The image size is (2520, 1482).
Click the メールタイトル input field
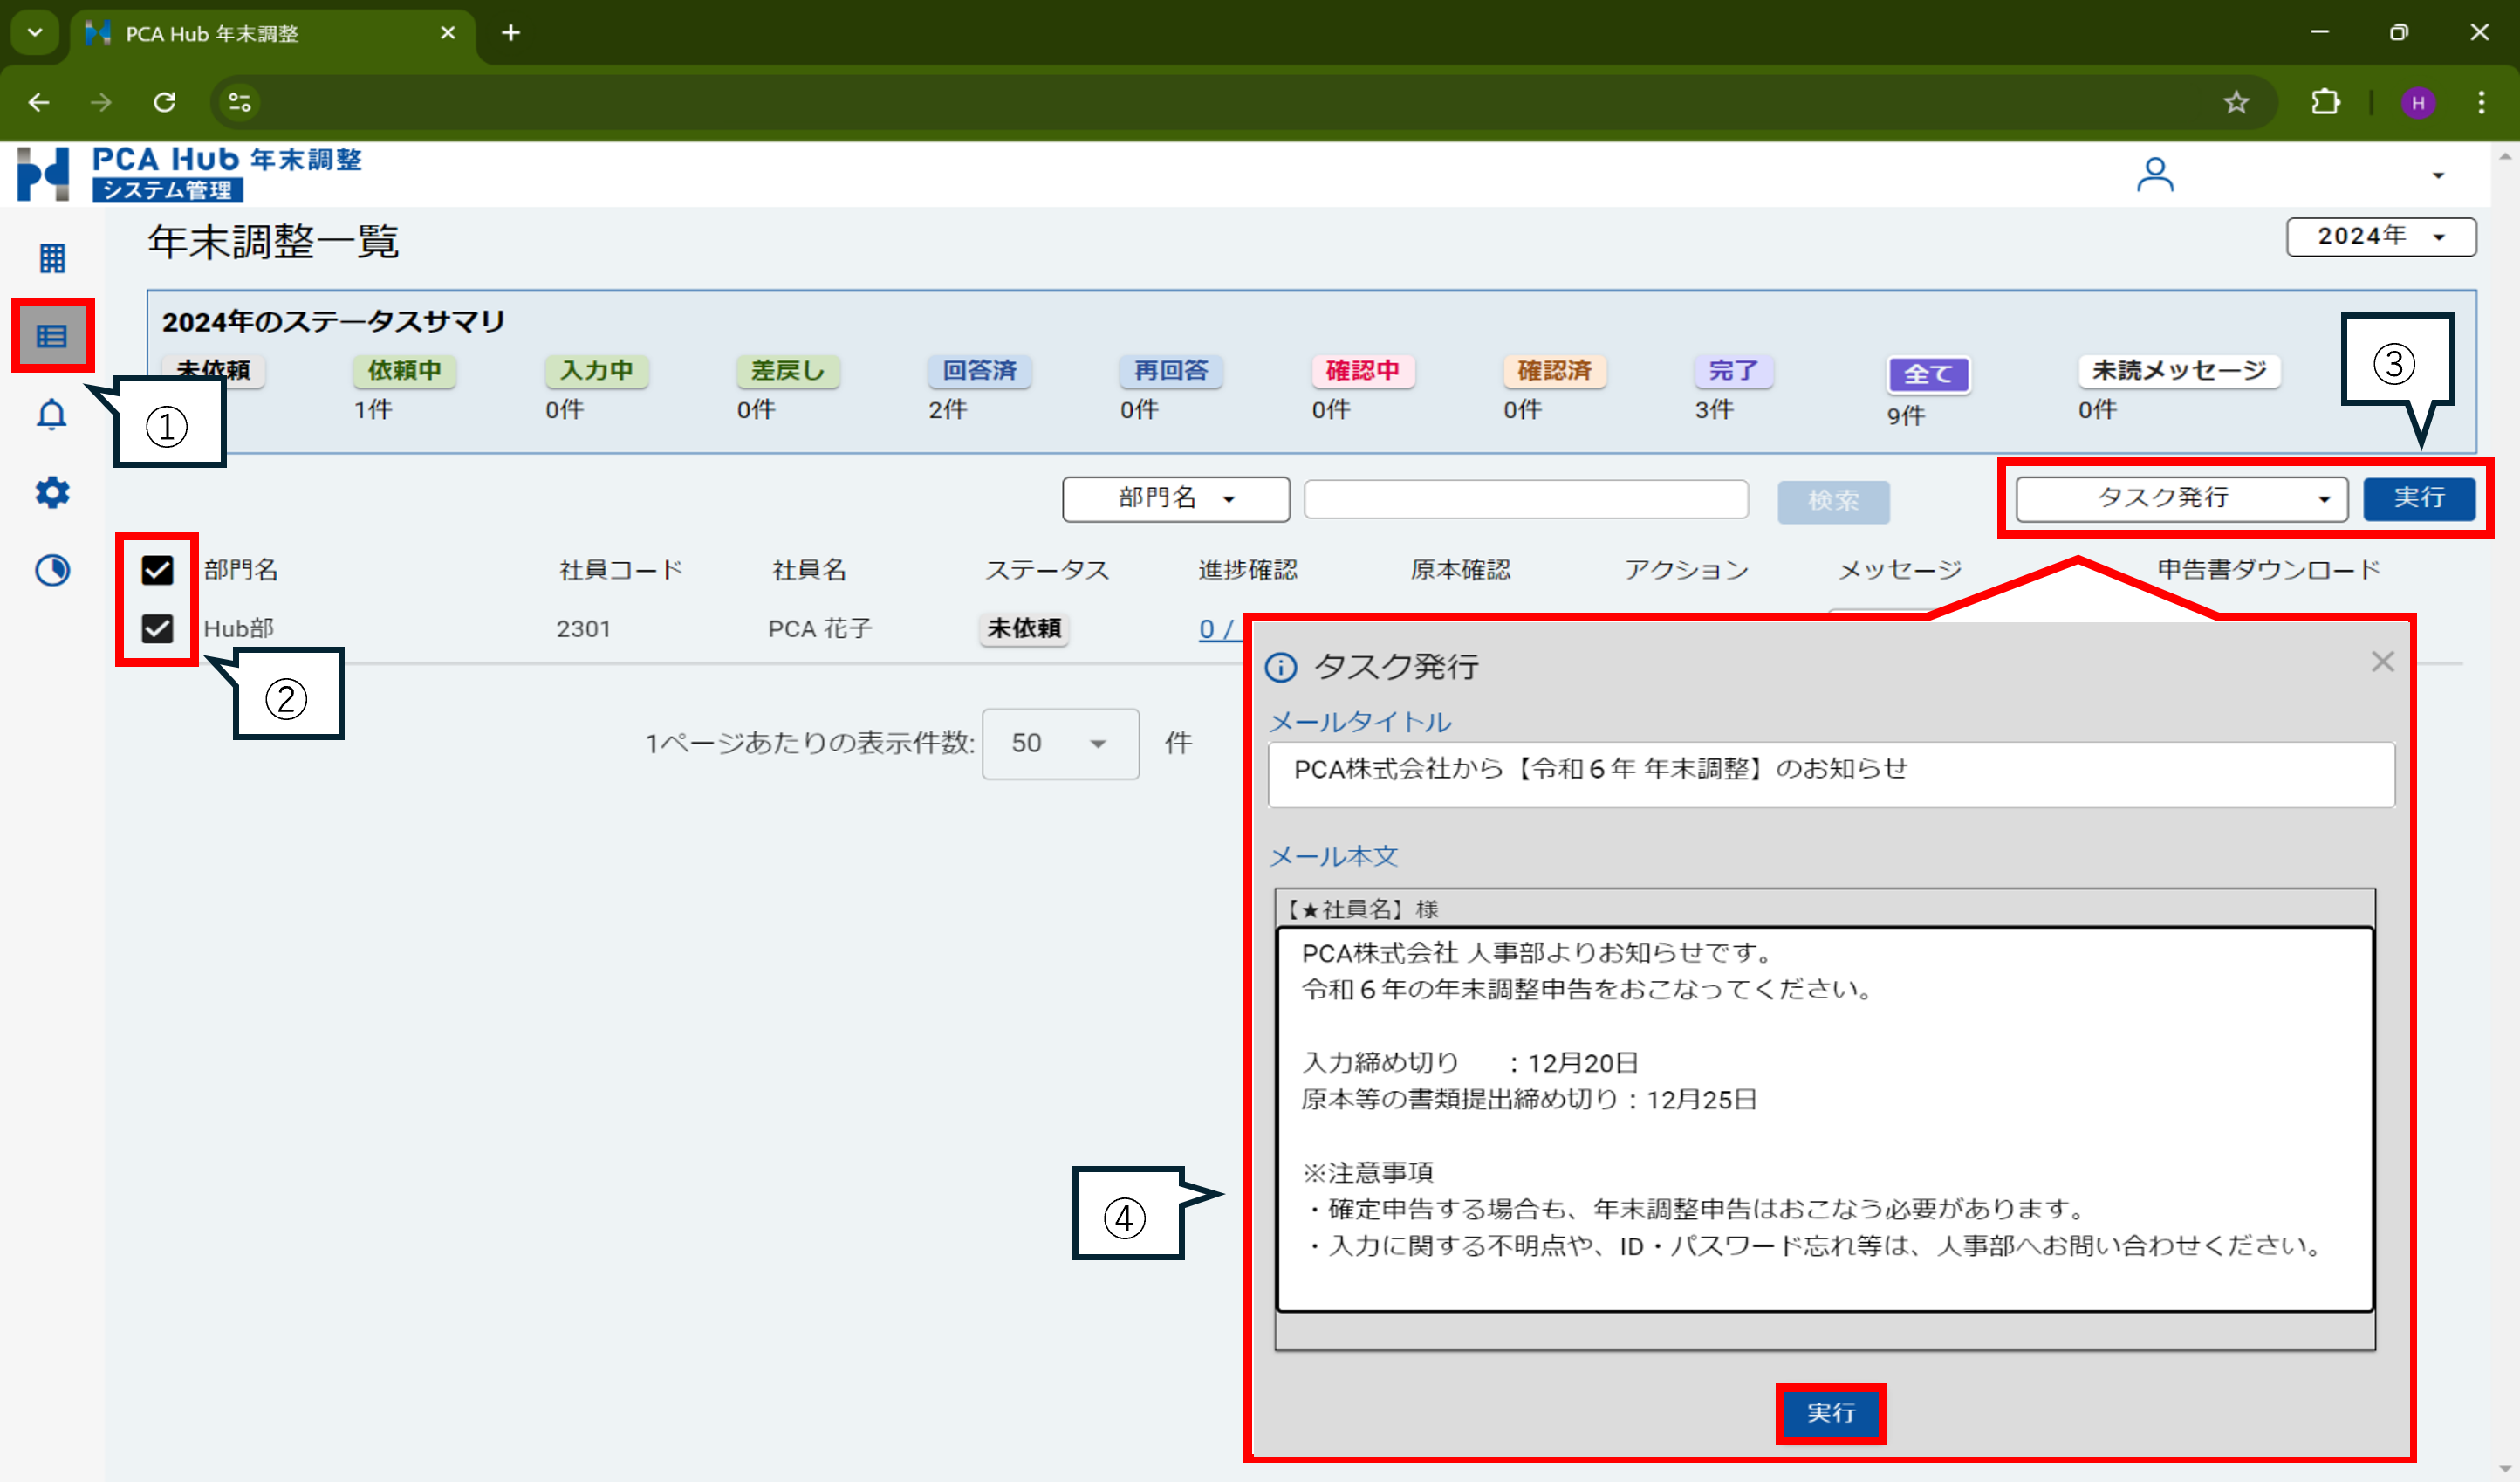click(1831, 774)
